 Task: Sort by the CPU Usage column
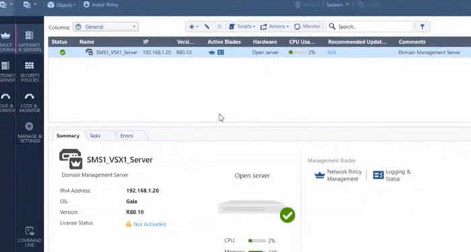coord(302,42)
